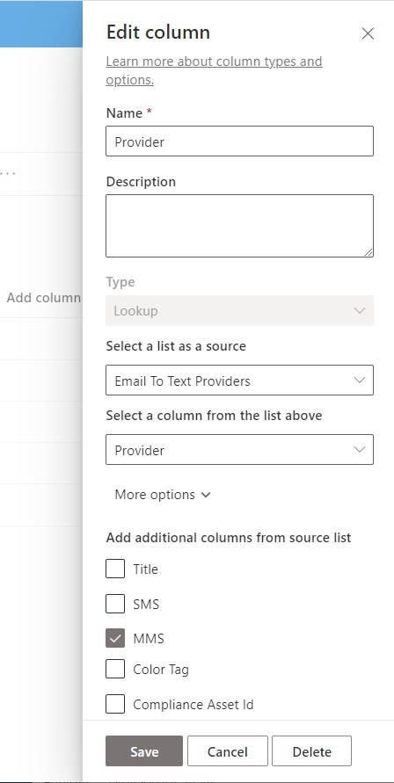Delete this column
The height and width of the screenshot is (783, 394).
click(311, 751)
